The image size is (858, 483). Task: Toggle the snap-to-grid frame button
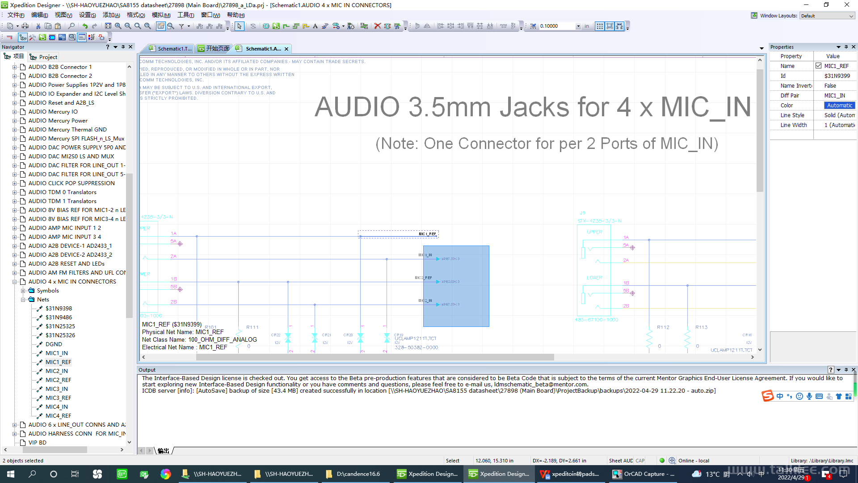pos(610,26)
